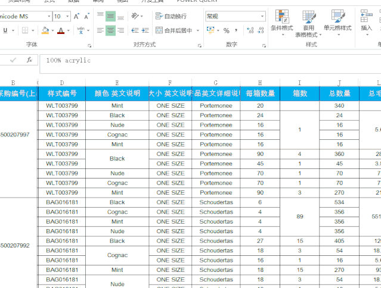Click the 总数量 header cell

click(x=339, y=93)
